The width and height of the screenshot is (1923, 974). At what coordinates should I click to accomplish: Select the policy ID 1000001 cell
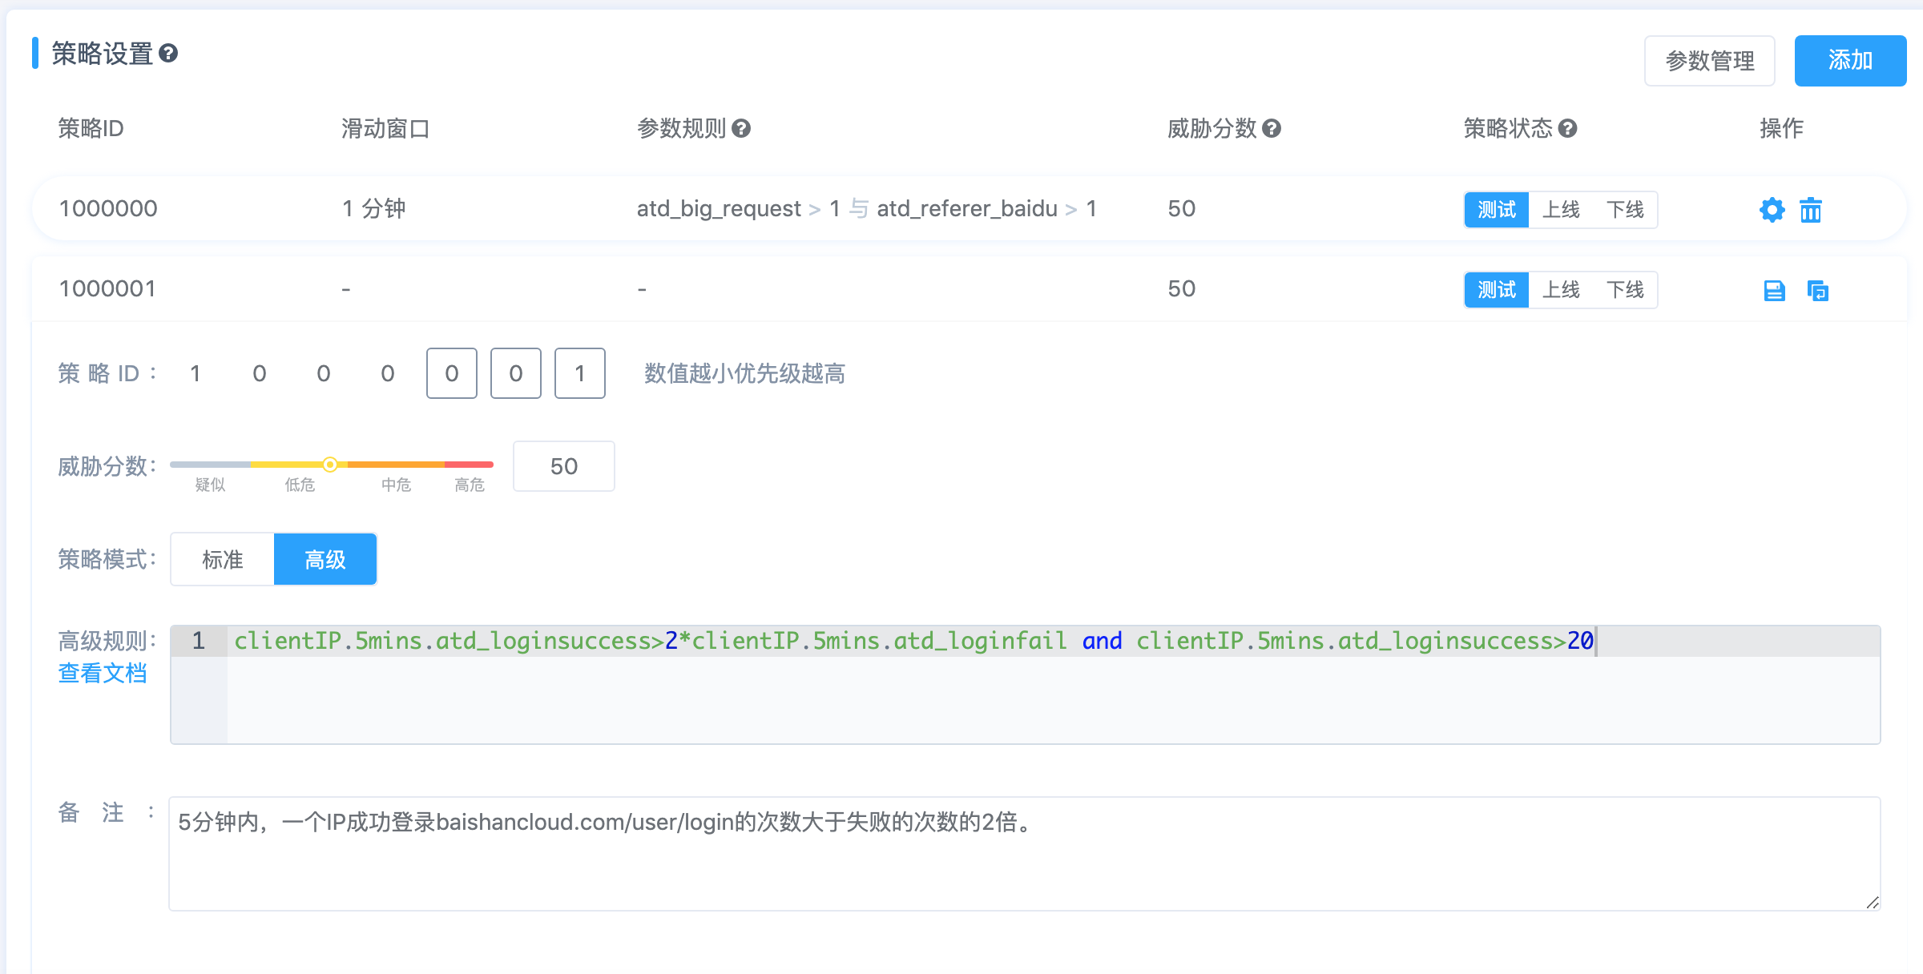[108, 289]
